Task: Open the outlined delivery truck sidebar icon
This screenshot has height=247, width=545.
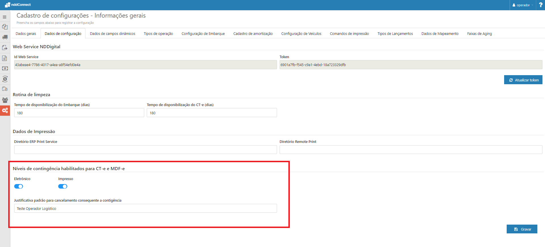Action: coord(5,89)
